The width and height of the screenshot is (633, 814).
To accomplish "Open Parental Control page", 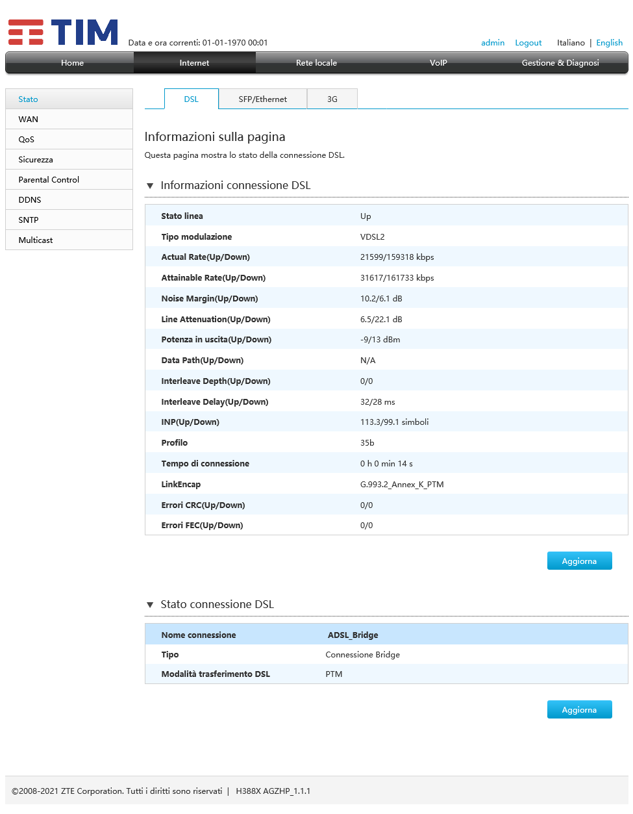I will pos(49,180).
